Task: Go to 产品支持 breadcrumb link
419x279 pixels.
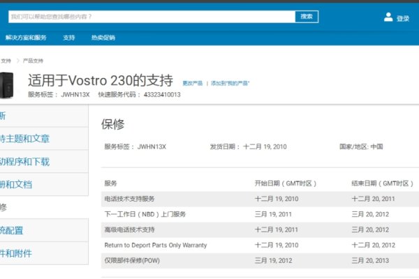Action: 33,61
